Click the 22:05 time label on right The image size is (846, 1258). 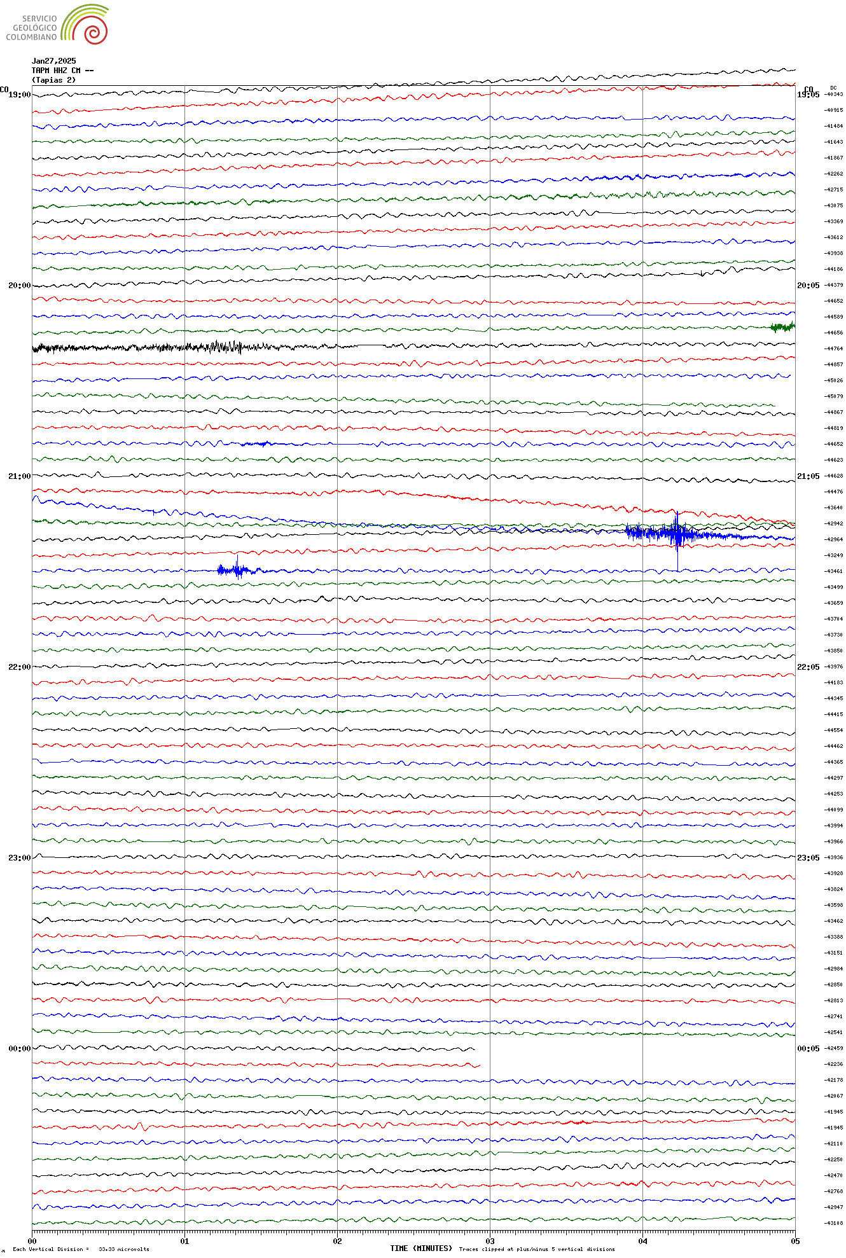(x=808, y=667)
